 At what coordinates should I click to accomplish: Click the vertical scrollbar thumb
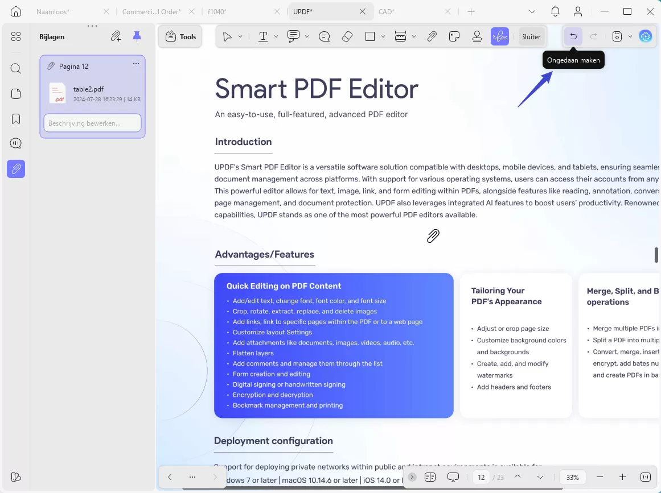[656, 255]
